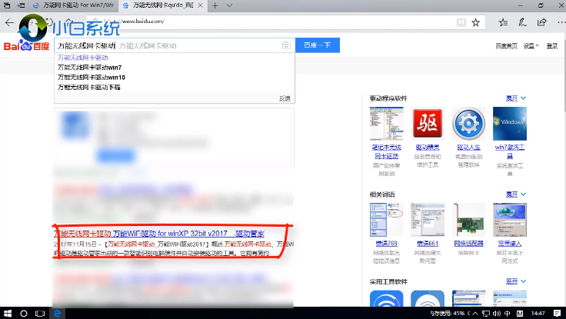This screenshot has height=319, width=566.
Task: Open Edge more options ellipsis menu
Action: pyautogui.click(x=561, y=23)
